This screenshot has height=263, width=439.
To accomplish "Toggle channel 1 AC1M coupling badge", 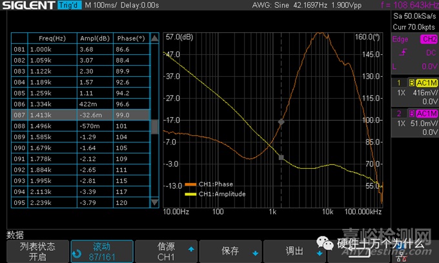I will (x=426, y=83).
